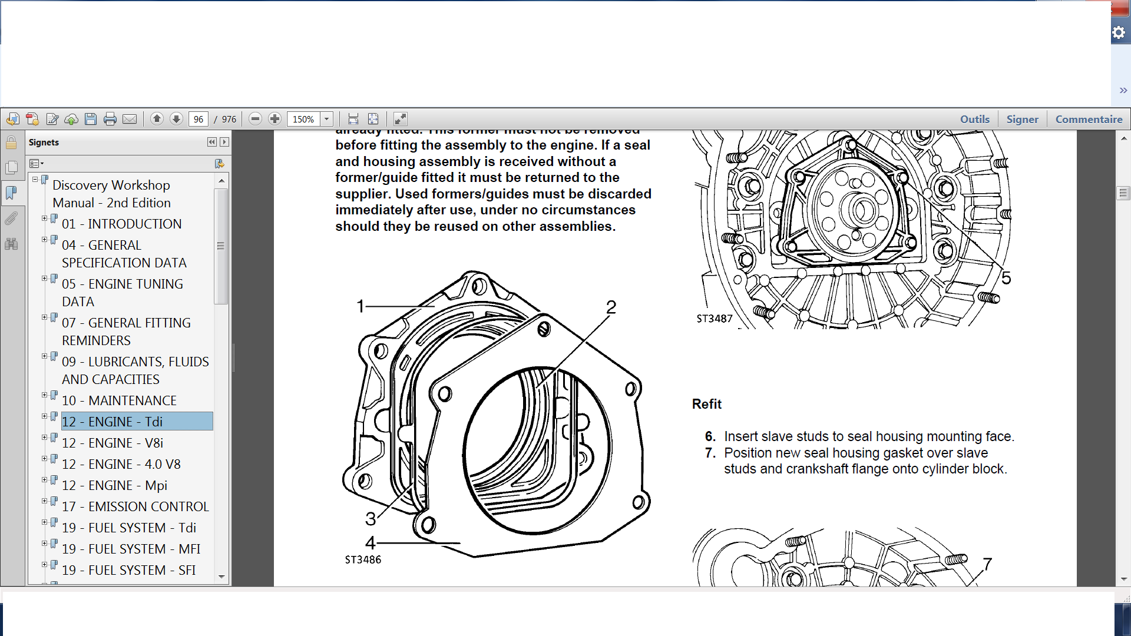
Task: Zoom in with the plus button
Action: click(x=275, y=119)
